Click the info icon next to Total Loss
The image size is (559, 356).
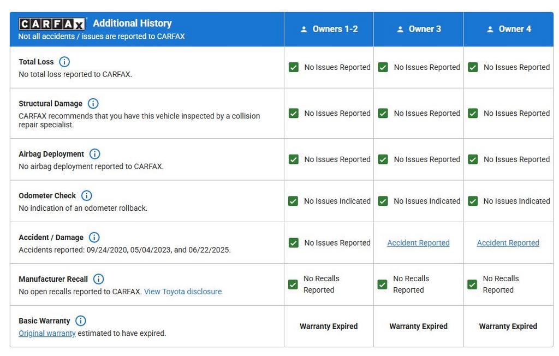[64, 62]
